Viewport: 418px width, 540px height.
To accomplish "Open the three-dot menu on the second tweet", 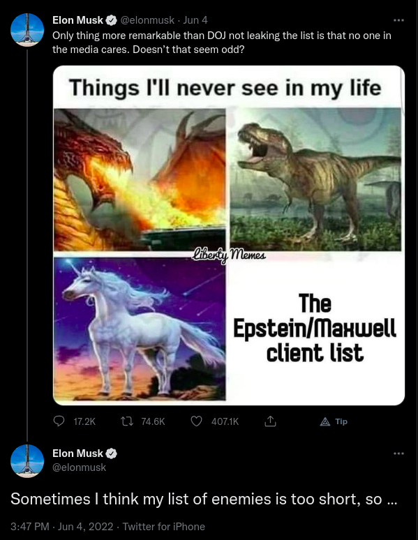I will tap(398, 453).
